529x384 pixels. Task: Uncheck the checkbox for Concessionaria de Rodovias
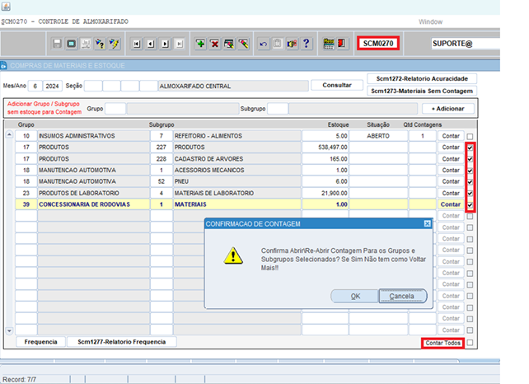coord(470,205)
